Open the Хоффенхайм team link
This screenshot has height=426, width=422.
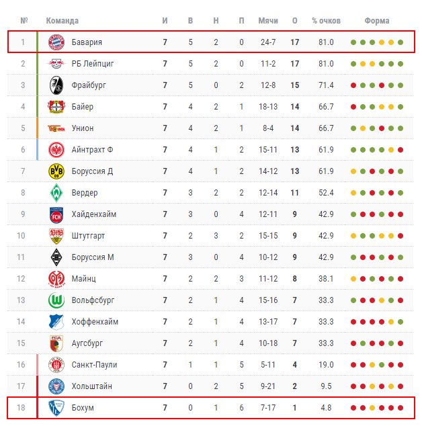(95, 322)
